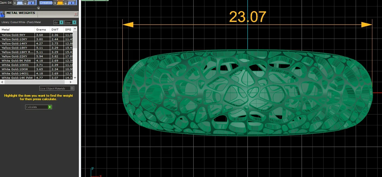Image resolution: width=382 pixels, height=177 pixels.
Task: Select the White Gold:10KX1 row
Action: (36, 65)
